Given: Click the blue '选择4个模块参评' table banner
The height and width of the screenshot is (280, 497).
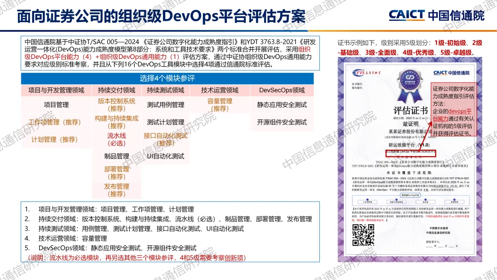Looking at the screenshot, I should 168,78.
